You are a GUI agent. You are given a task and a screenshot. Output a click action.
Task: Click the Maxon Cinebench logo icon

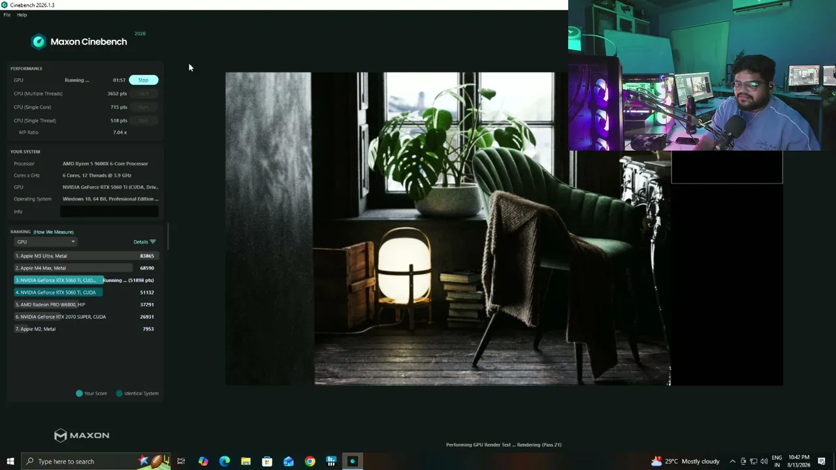pos(39,42)
